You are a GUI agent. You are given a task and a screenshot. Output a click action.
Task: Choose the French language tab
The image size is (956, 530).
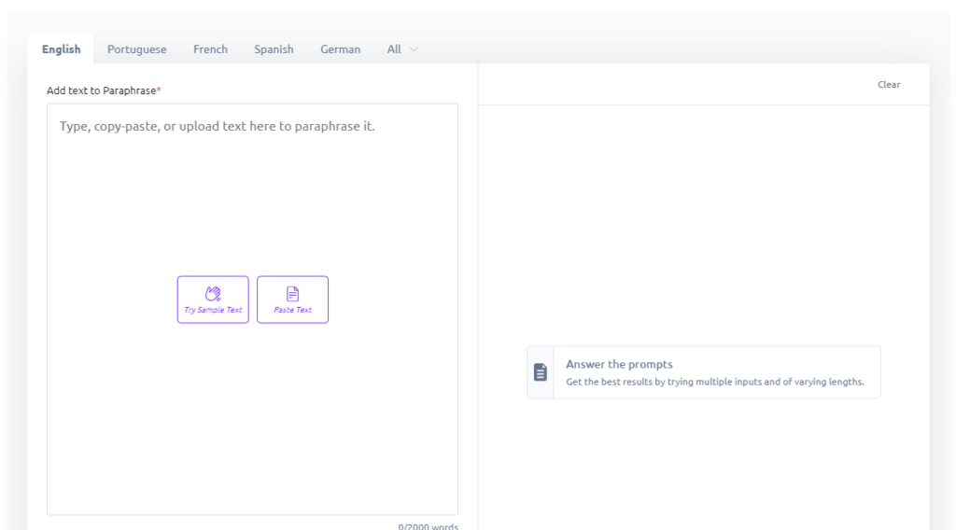coord(210,49)
